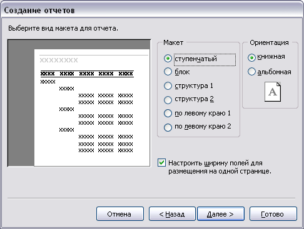Screen dimensions: 304x229
Task: Toggle Настроить ширину полей checkbox
Action: [161, 163]
